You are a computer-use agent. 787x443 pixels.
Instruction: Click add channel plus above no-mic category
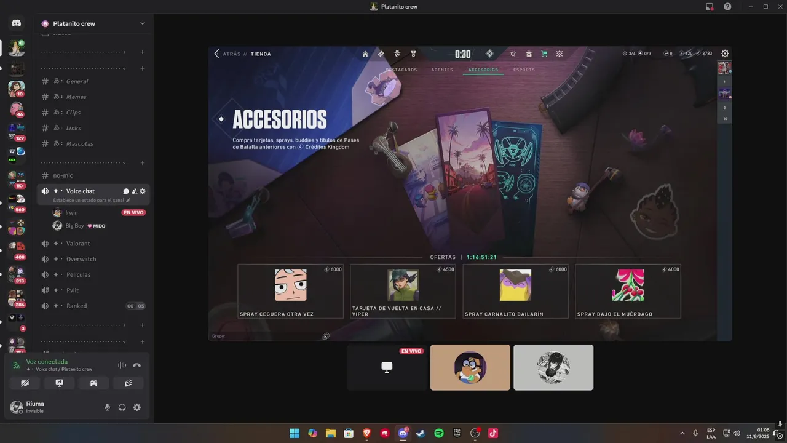tap(143, 162)
